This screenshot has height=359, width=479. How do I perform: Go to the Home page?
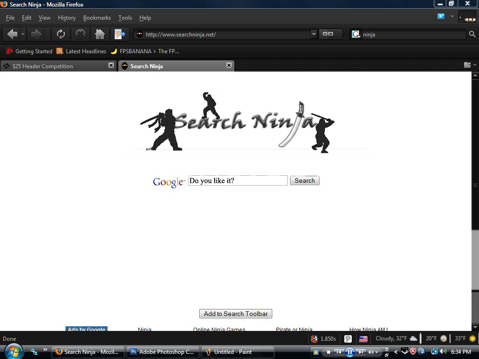click(x=100, y=34)
